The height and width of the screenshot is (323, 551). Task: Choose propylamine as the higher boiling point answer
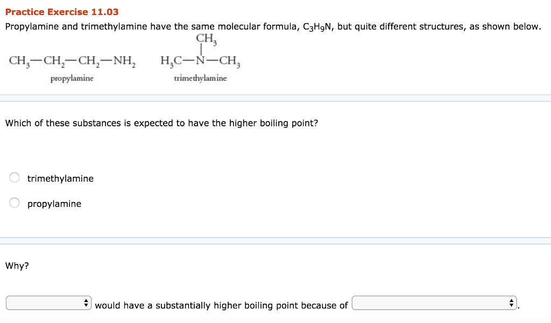(x=14, y=203)
